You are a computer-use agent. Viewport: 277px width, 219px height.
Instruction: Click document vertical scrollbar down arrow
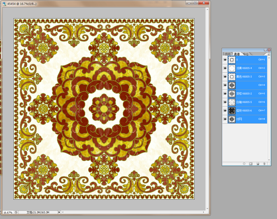pos(207,209)
